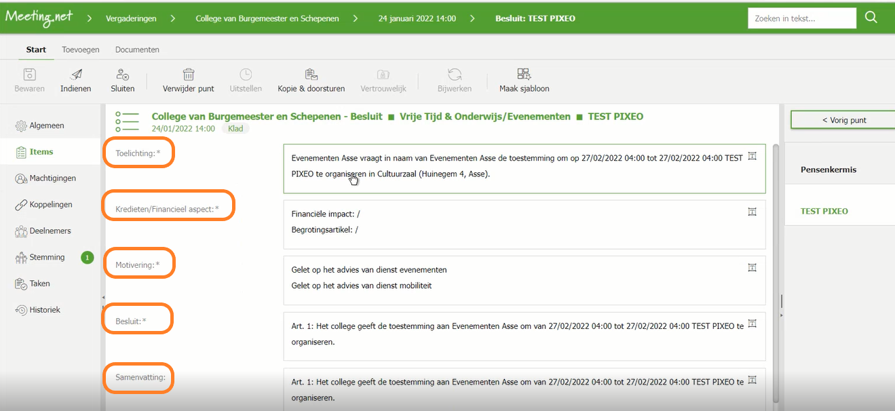Click the Verwijder punt trash icon

(189, 75)
